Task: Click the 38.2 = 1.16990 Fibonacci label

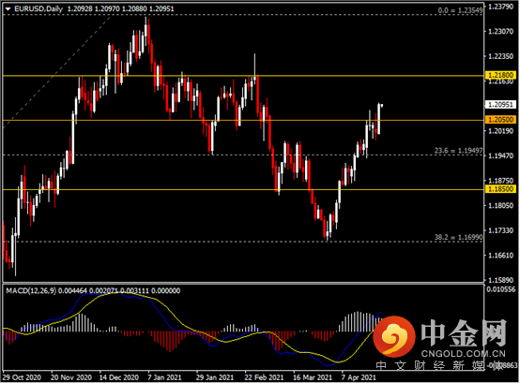Action: (458, 237)
